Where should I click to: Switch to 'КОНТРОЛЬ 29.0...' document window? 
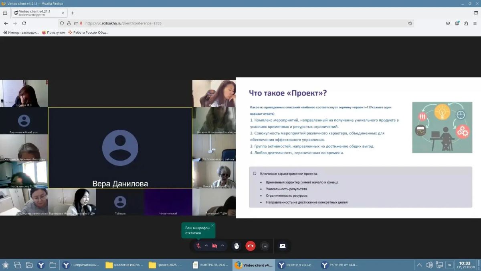point(210,265)
